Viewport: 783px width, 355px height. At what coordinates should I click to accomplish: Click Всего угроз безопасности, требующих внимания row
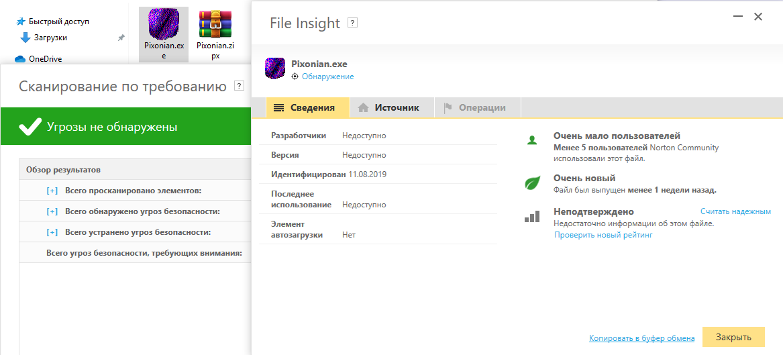(135, 253)
